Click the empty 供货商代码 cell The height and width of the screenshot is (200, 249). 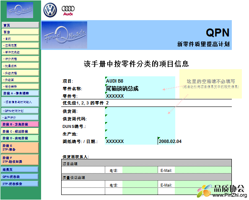click(140, 119)
